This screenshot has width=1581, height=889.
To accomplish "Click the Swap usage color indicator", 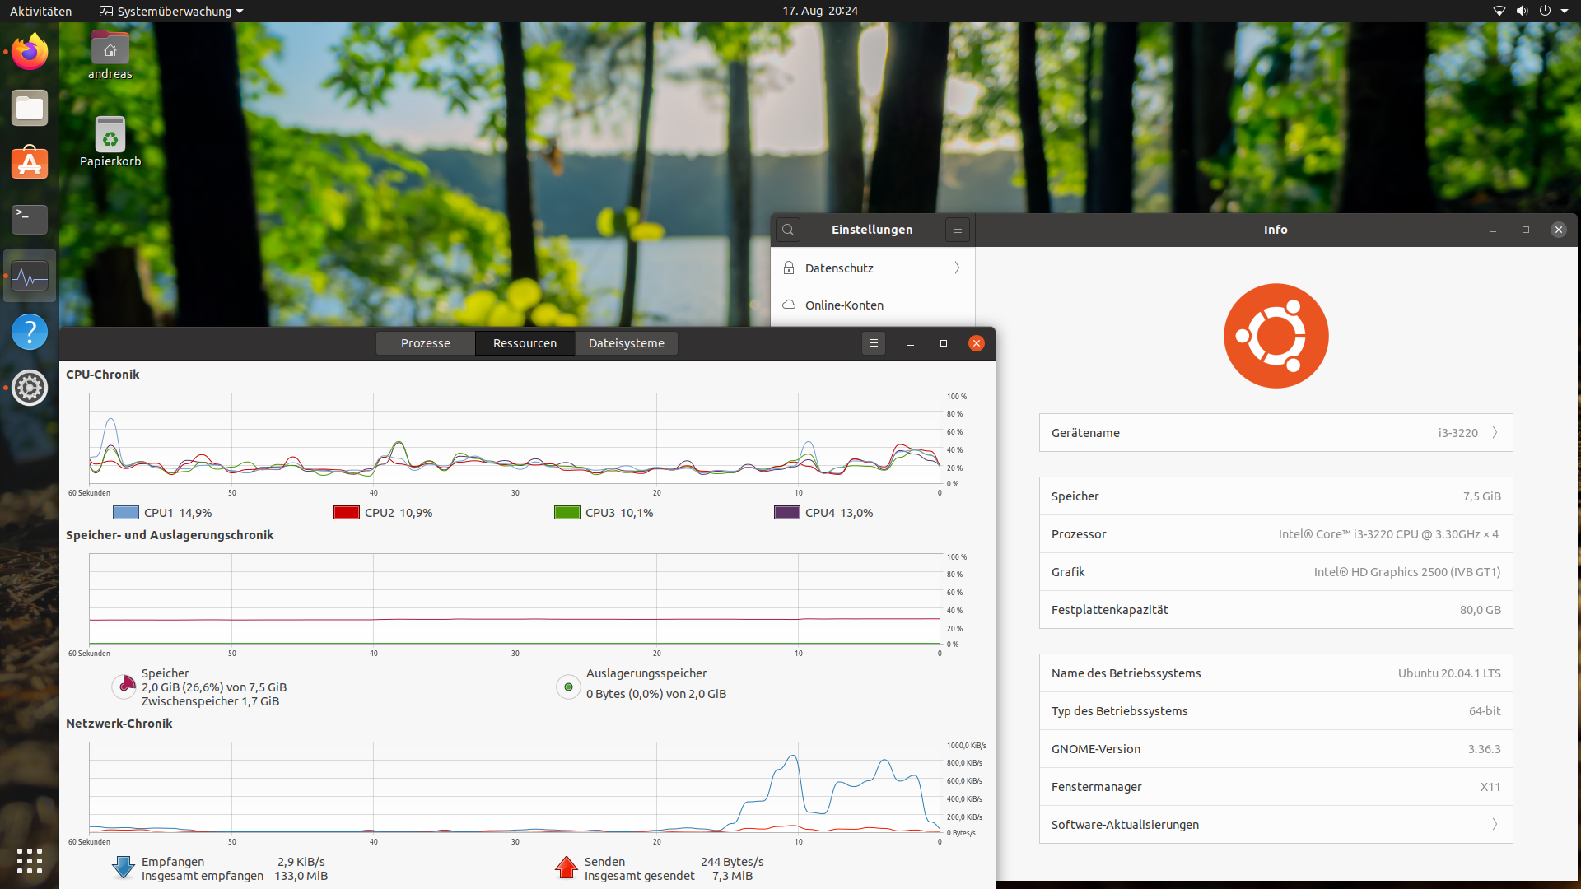I will [568, 687].
